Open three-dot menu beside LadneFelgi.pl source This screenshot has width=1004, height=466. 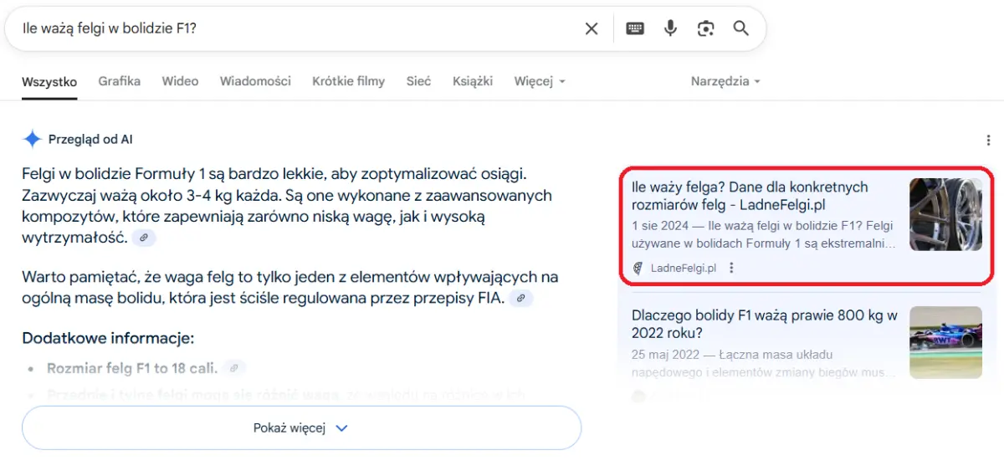coord(732,268)
